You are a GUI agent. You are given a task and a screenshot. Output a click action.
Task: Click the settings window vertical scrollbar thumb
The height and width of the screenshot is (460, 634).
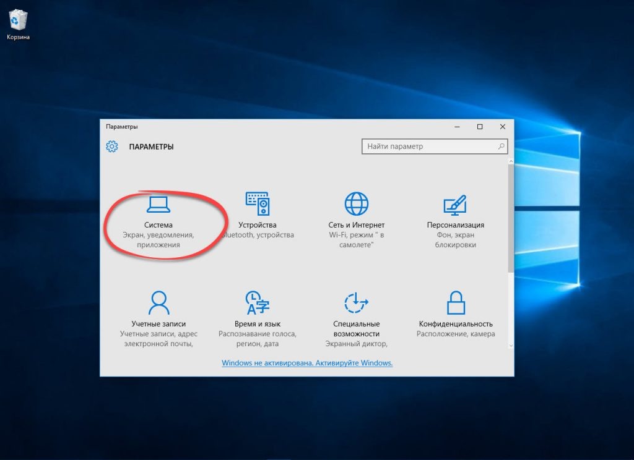[x=511, y=218]
